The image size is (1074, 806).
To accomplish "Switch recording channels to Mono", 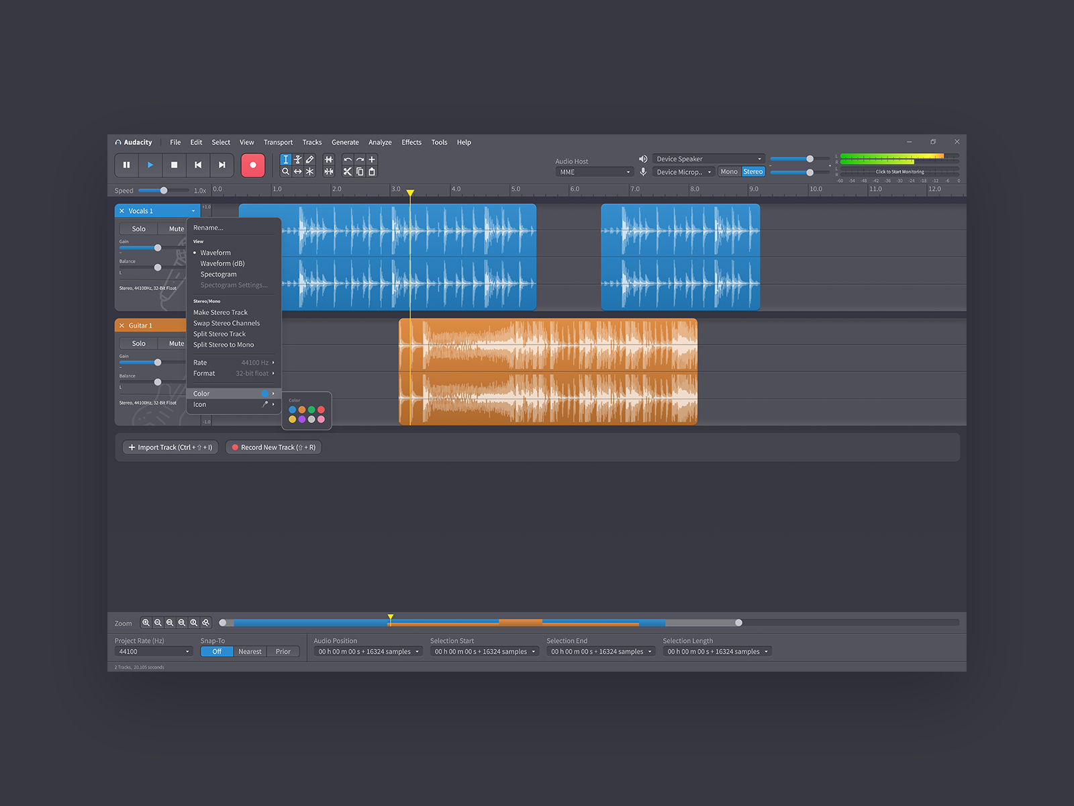I will (x=730, y=172).
